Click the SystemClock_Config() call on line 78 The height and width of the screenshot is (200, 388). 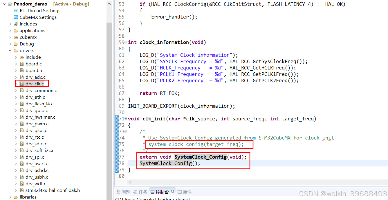click(x=170, y=163)
